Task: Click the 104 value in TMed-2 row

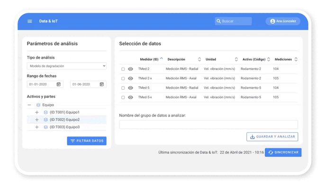Action: click(276, 69)
